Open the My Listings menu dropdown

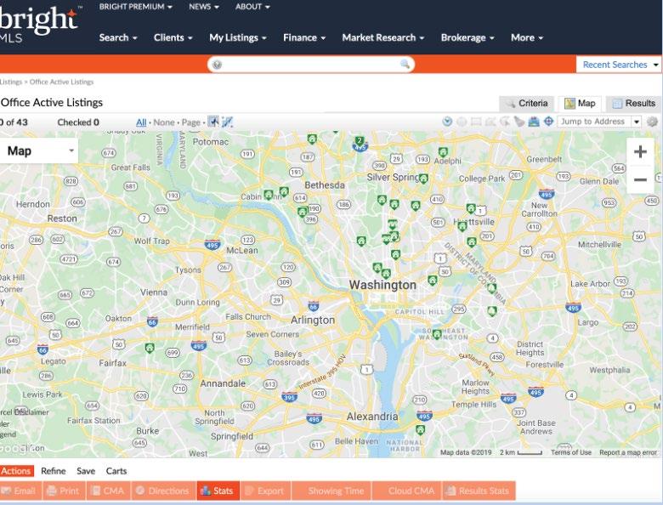(238, 37)
